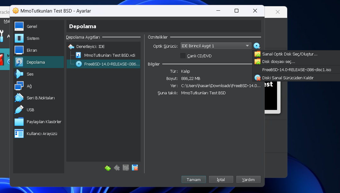Open the Optik Sürücü IDE Birincil Aygıt dropdown
This screenshot has width=340, height=193.
click(x=216, y=46)
